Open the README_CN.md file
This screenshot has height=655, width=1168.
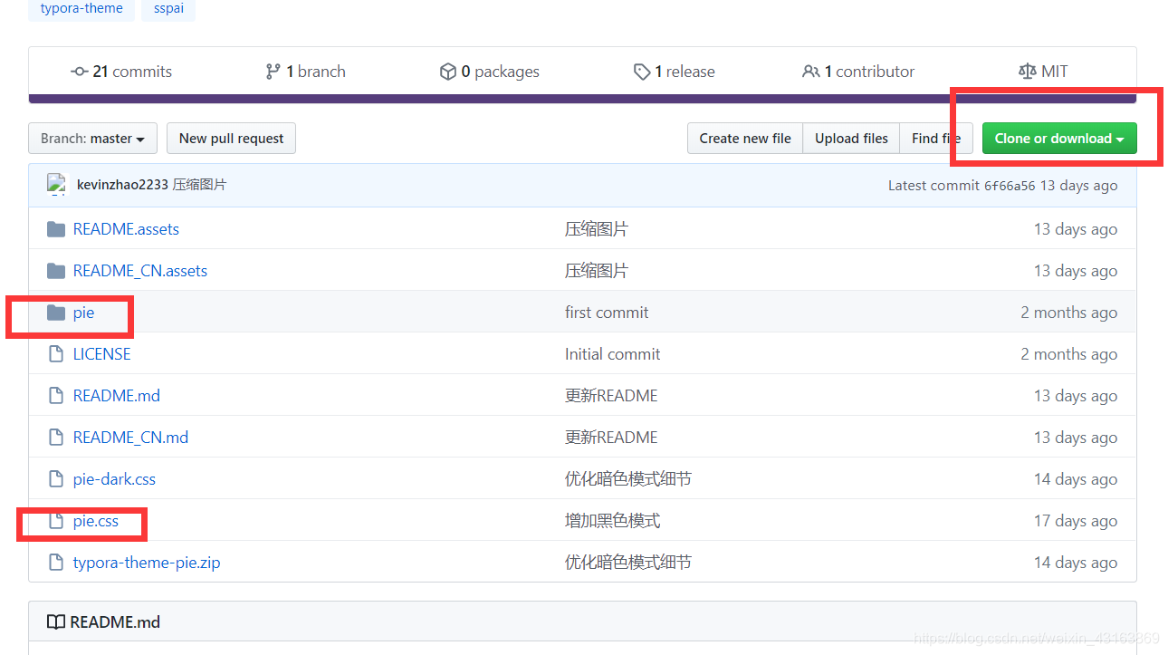click(x=130, y=438)
